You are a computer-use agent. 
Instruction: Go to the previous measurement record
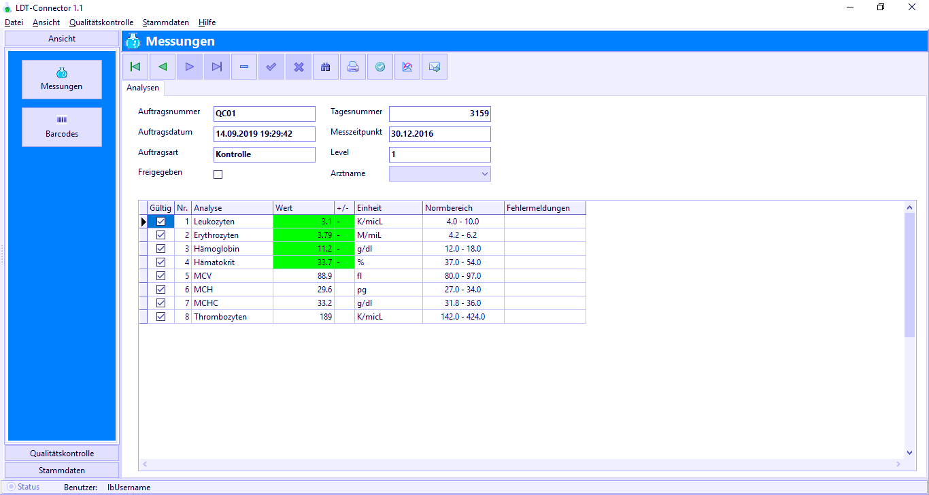163,67
